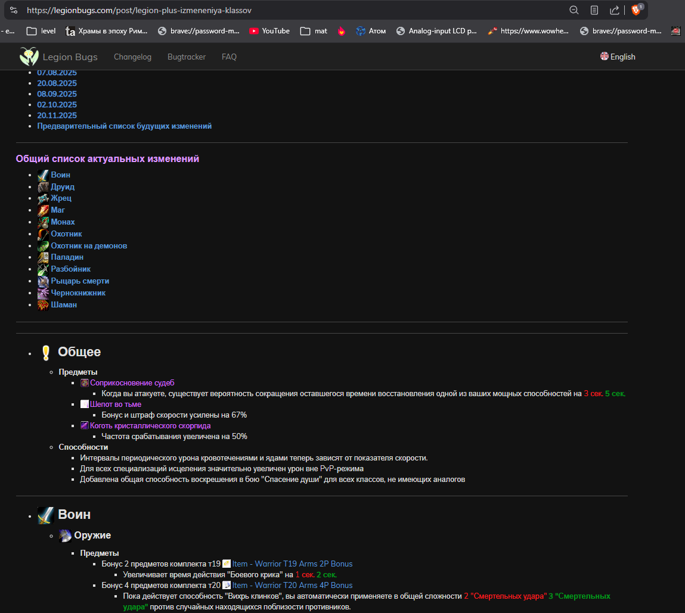Click the Warrior (Воин) class icon in list
This screenshot has width=685, height=613.
click(x=43, y=175)
